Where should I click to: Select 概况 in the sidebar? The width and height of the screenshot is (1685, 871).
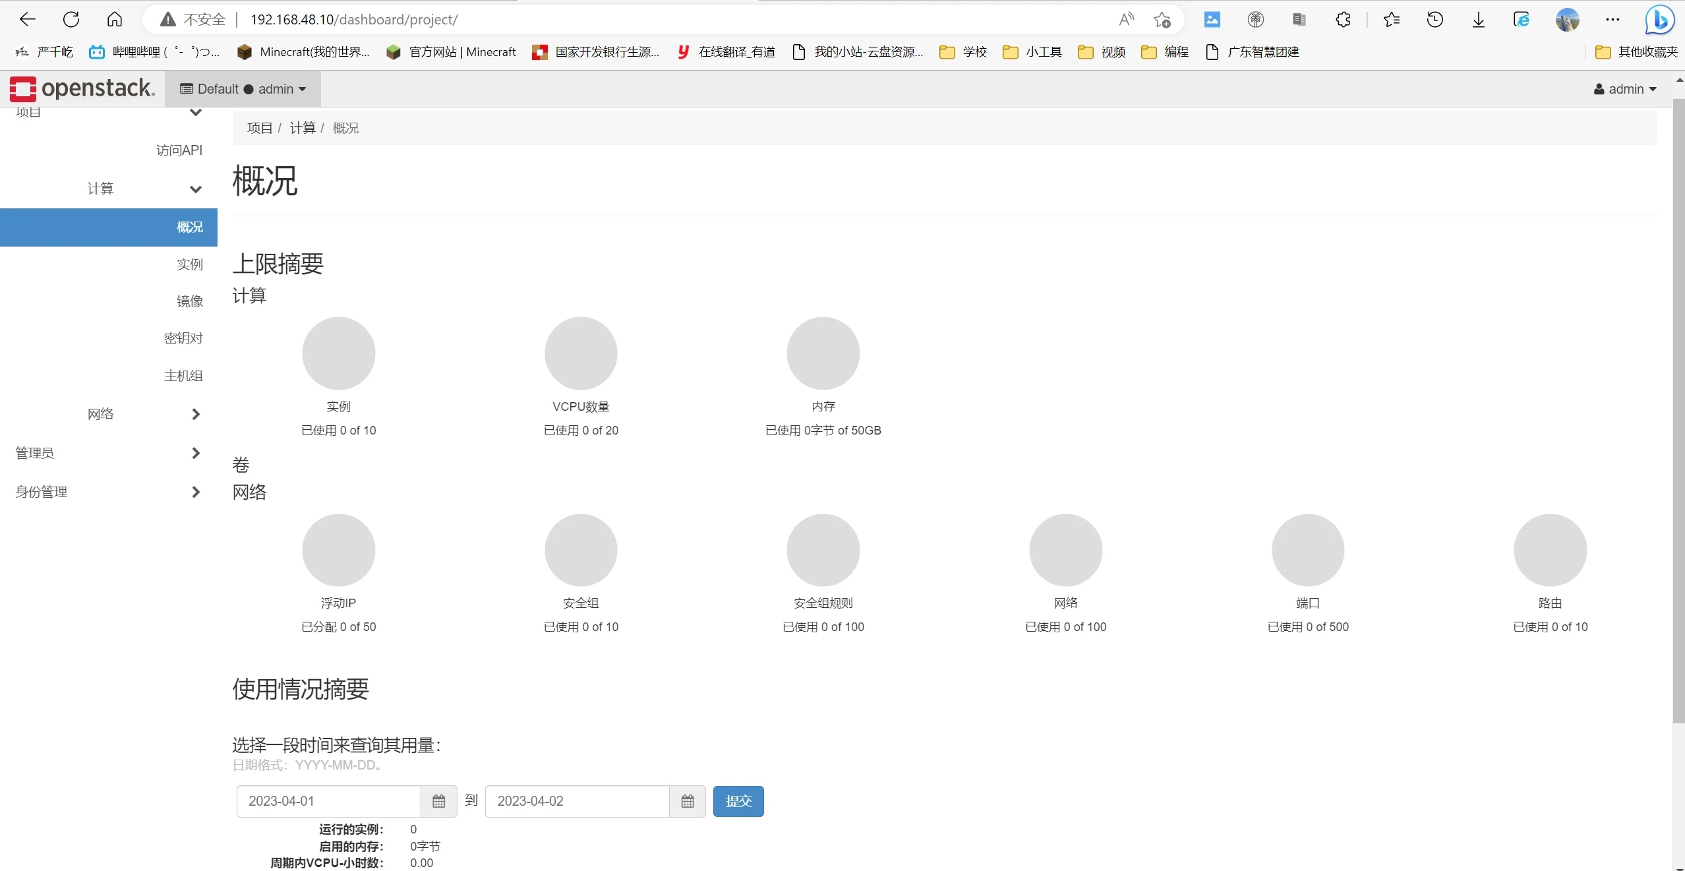109,227
